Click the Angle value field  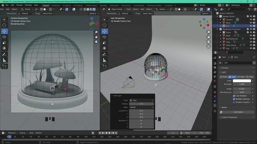click(242, 89)
